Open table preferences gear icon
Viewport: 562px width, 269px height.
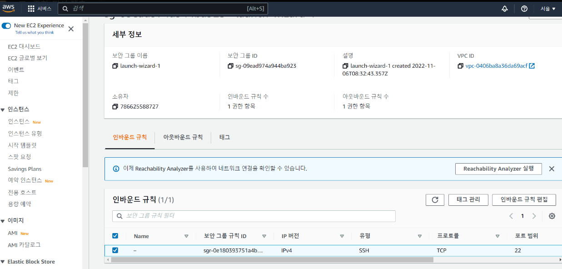click(552, 216)
